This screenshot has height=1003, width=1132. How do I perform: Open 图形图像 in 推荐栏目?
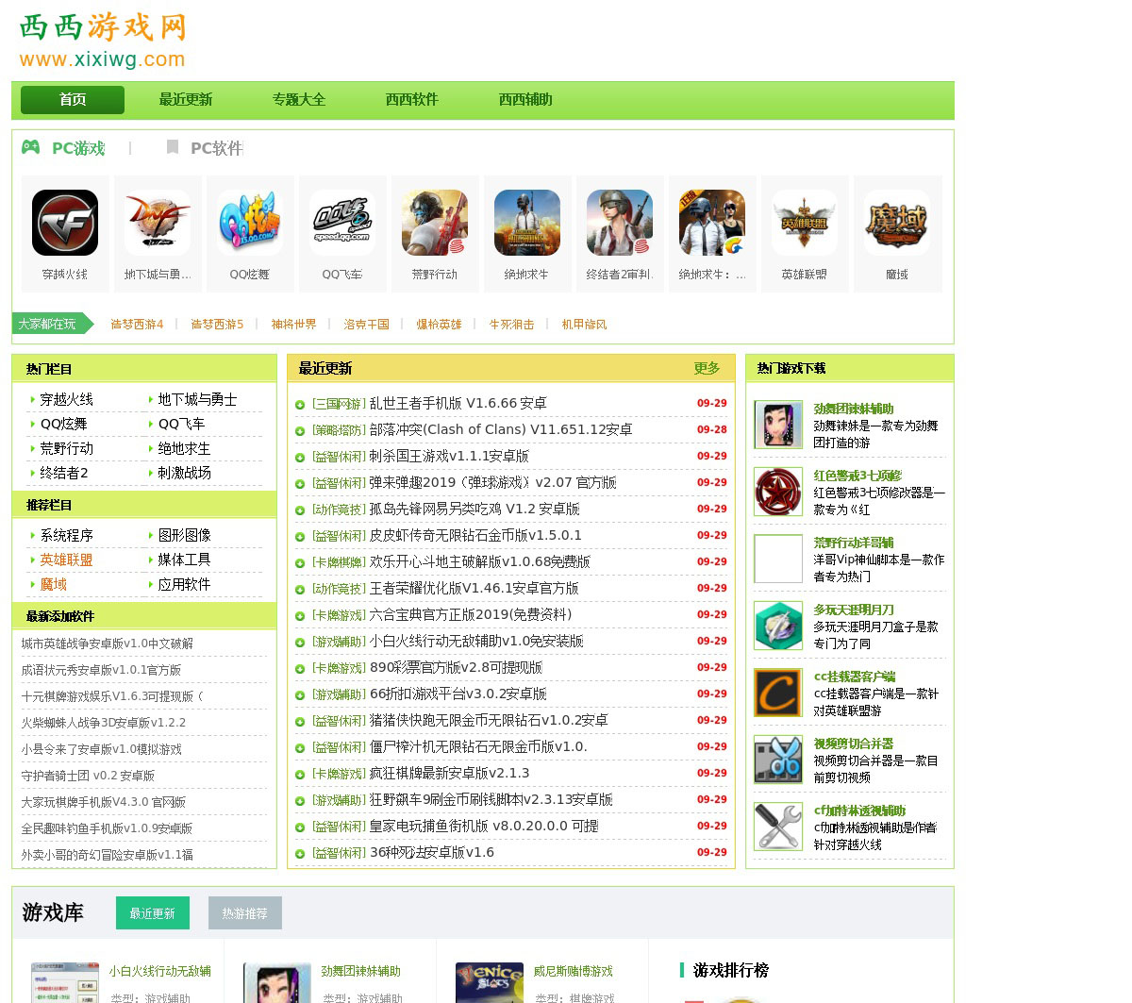[x=185, y=535]
